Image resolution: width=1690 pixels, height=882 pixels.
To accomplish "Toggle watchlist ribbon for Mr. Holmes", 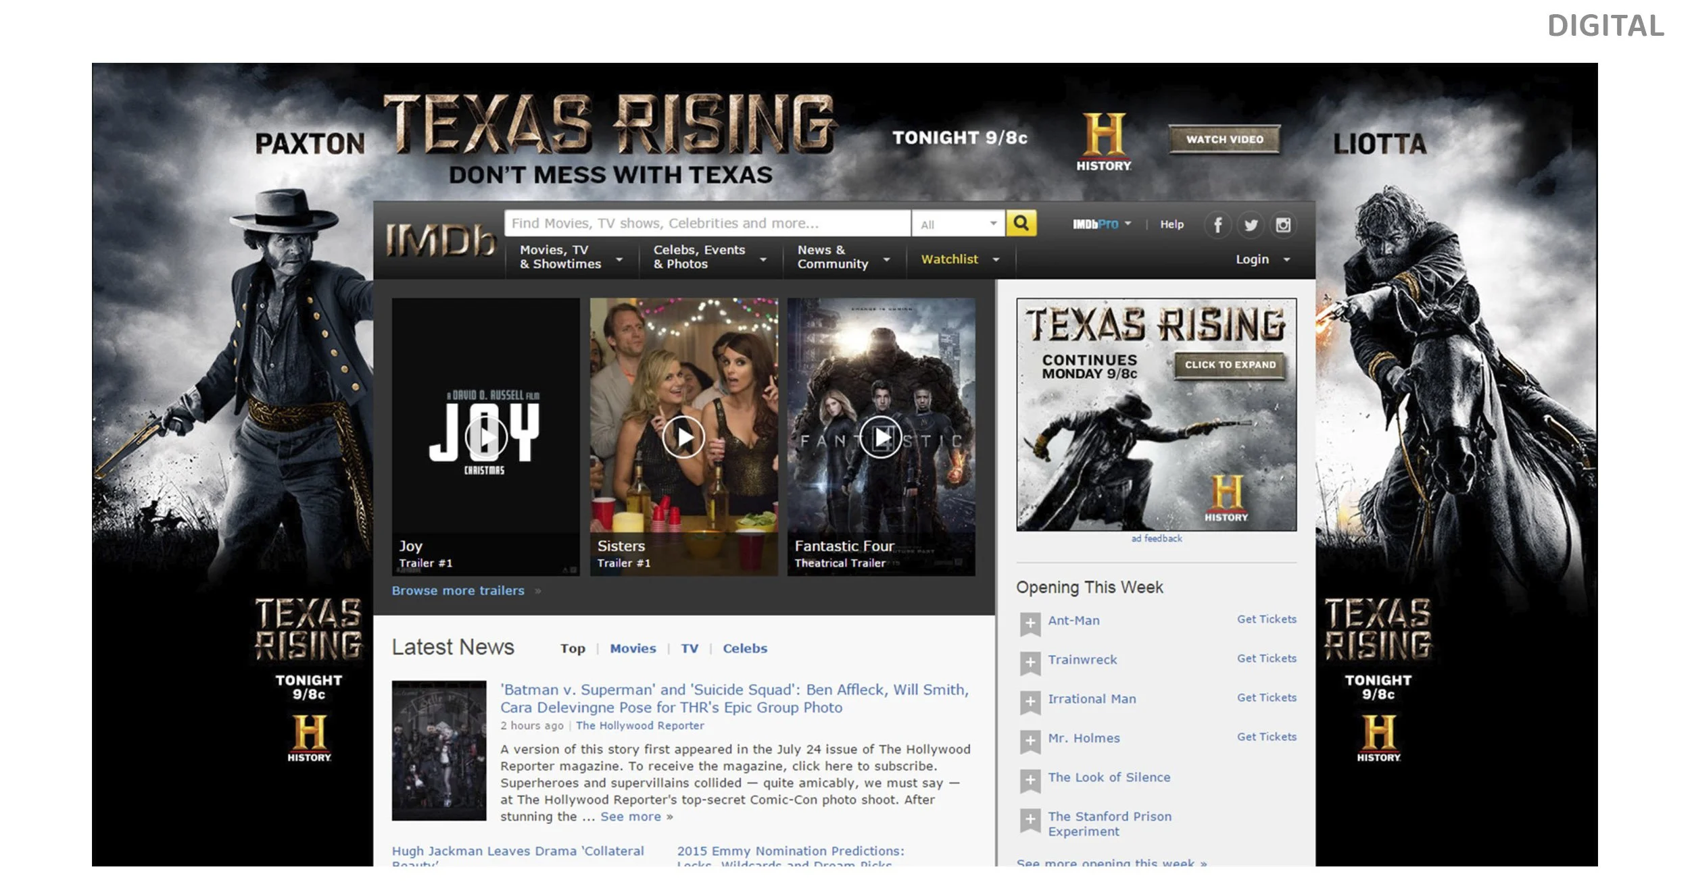I will (1030, 741).
